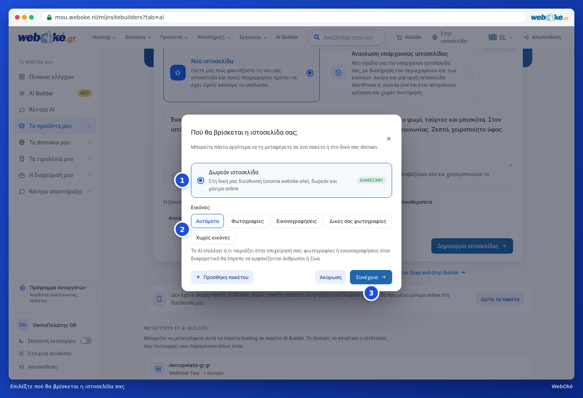The width and height of the screenshot is (583, 398).
Task: Click the Αποσύνδεση logout icon in header
Action: [x=526, y=37]
